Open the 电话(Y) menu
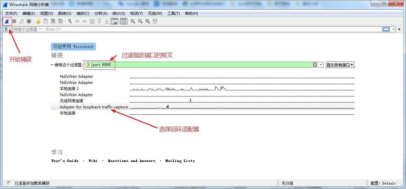The image size is (406, 189). pos(136,14)
